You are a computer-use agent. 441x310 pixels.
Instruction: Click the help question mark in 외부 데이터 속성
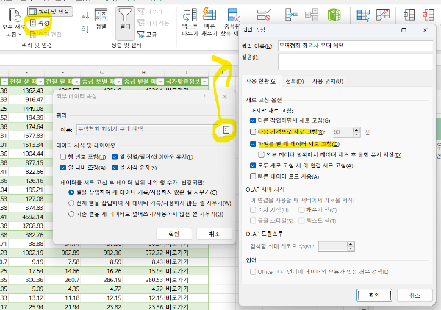point(204,97)
